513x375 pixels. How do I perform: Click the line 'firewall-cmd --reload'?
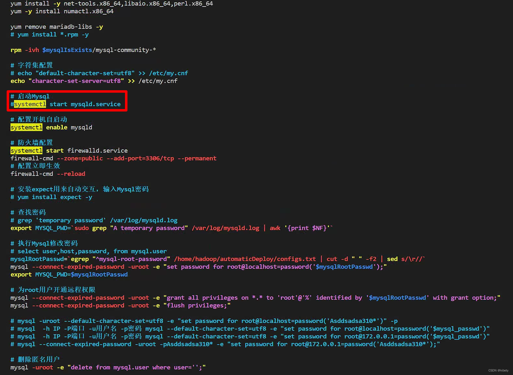tap(48, 174)
